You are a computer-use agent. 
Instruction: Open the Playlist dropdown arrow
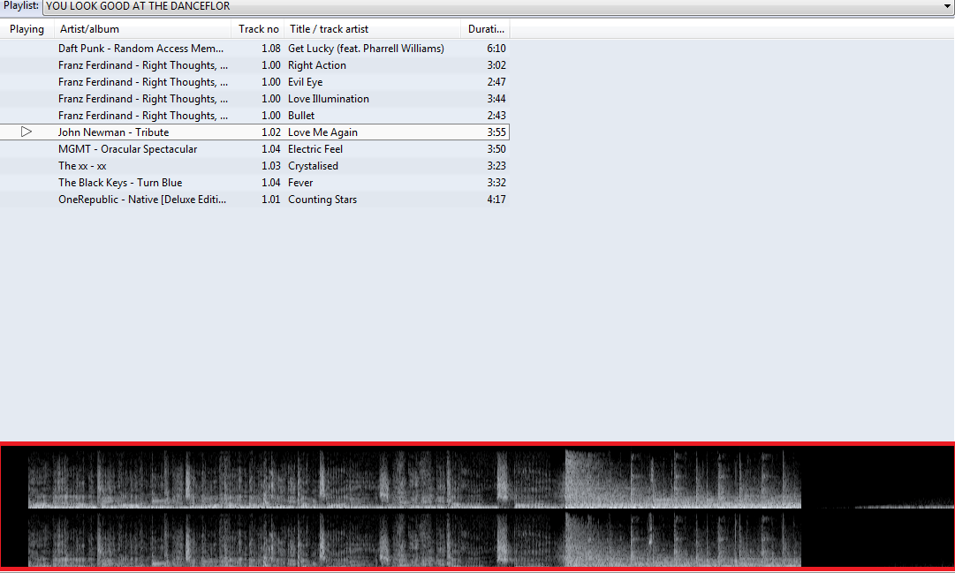[x=947, y=6]
